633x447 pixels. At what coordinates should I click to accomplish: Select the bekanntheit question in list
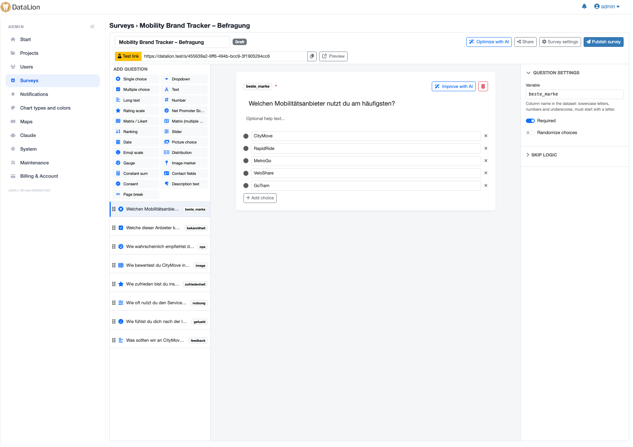coord(160,228)
